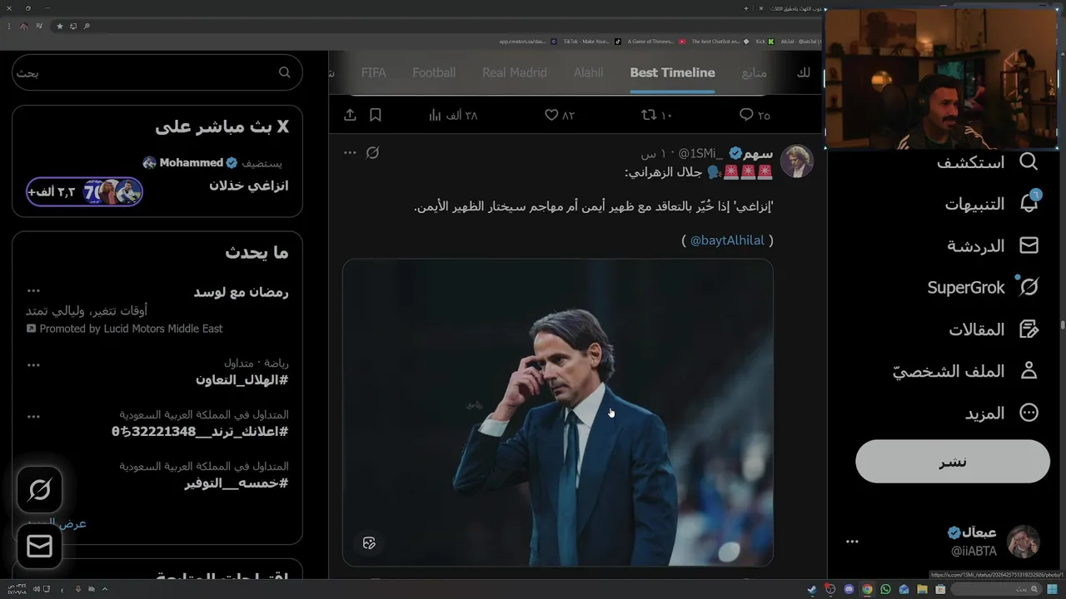Open options for #الهلال_التعاون trend
The image size is (1066, 599).
33,364
